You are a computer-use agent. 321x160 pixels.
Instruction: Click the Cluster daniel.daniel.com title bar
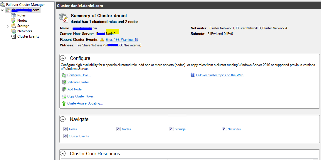tap(188, 6)
